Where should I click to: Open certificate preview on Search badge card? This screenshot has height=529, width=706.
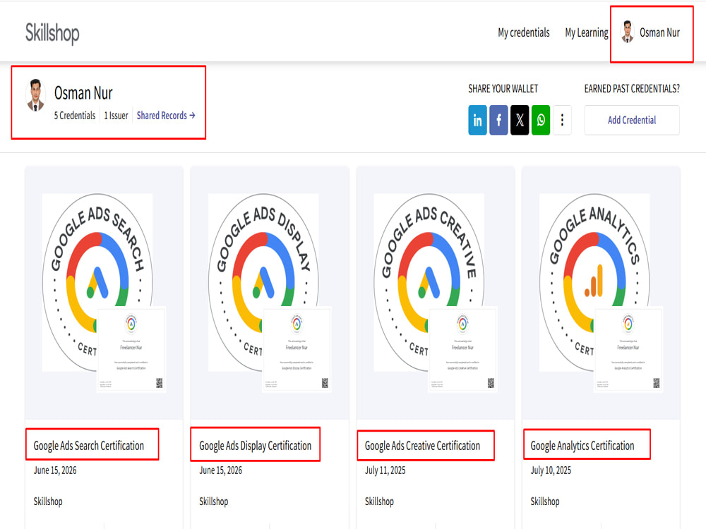pyautogui.click(x=131, y=350)
